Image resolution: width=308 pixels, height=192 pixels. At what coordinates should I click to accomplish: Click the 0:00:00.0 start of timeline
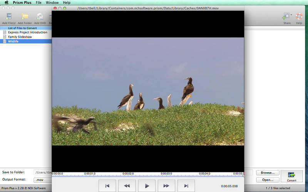[57, 174]
